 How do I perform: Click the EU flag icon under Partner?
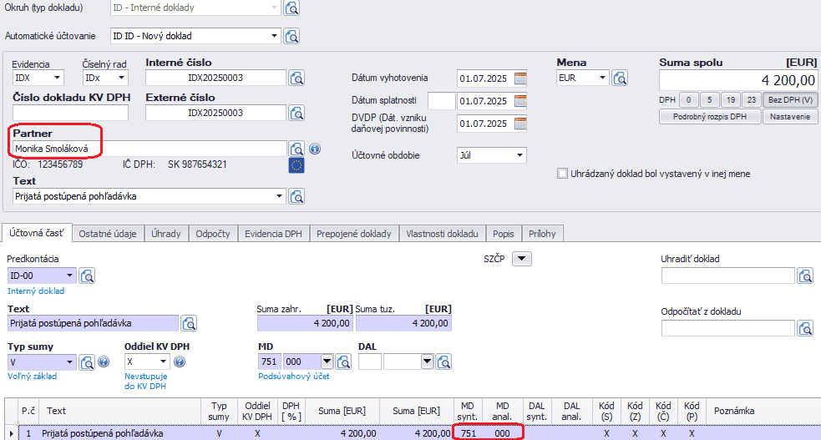coord(296,165)
